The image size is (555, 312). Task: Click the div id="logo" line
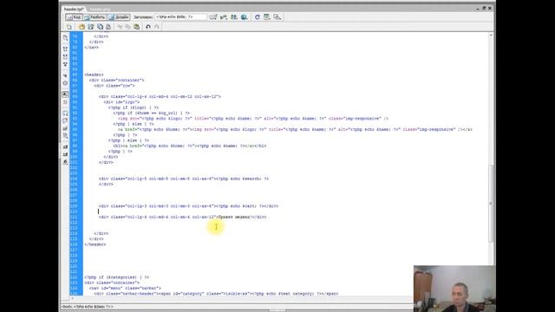click(x=121, y=102)
